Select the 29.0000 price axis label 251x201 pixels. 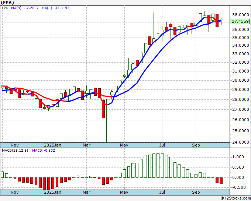[240, 90]
